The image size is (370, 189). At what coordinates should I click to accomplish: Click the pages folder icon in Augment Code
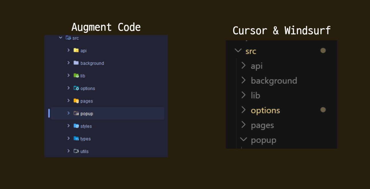(x=76, y=100)
